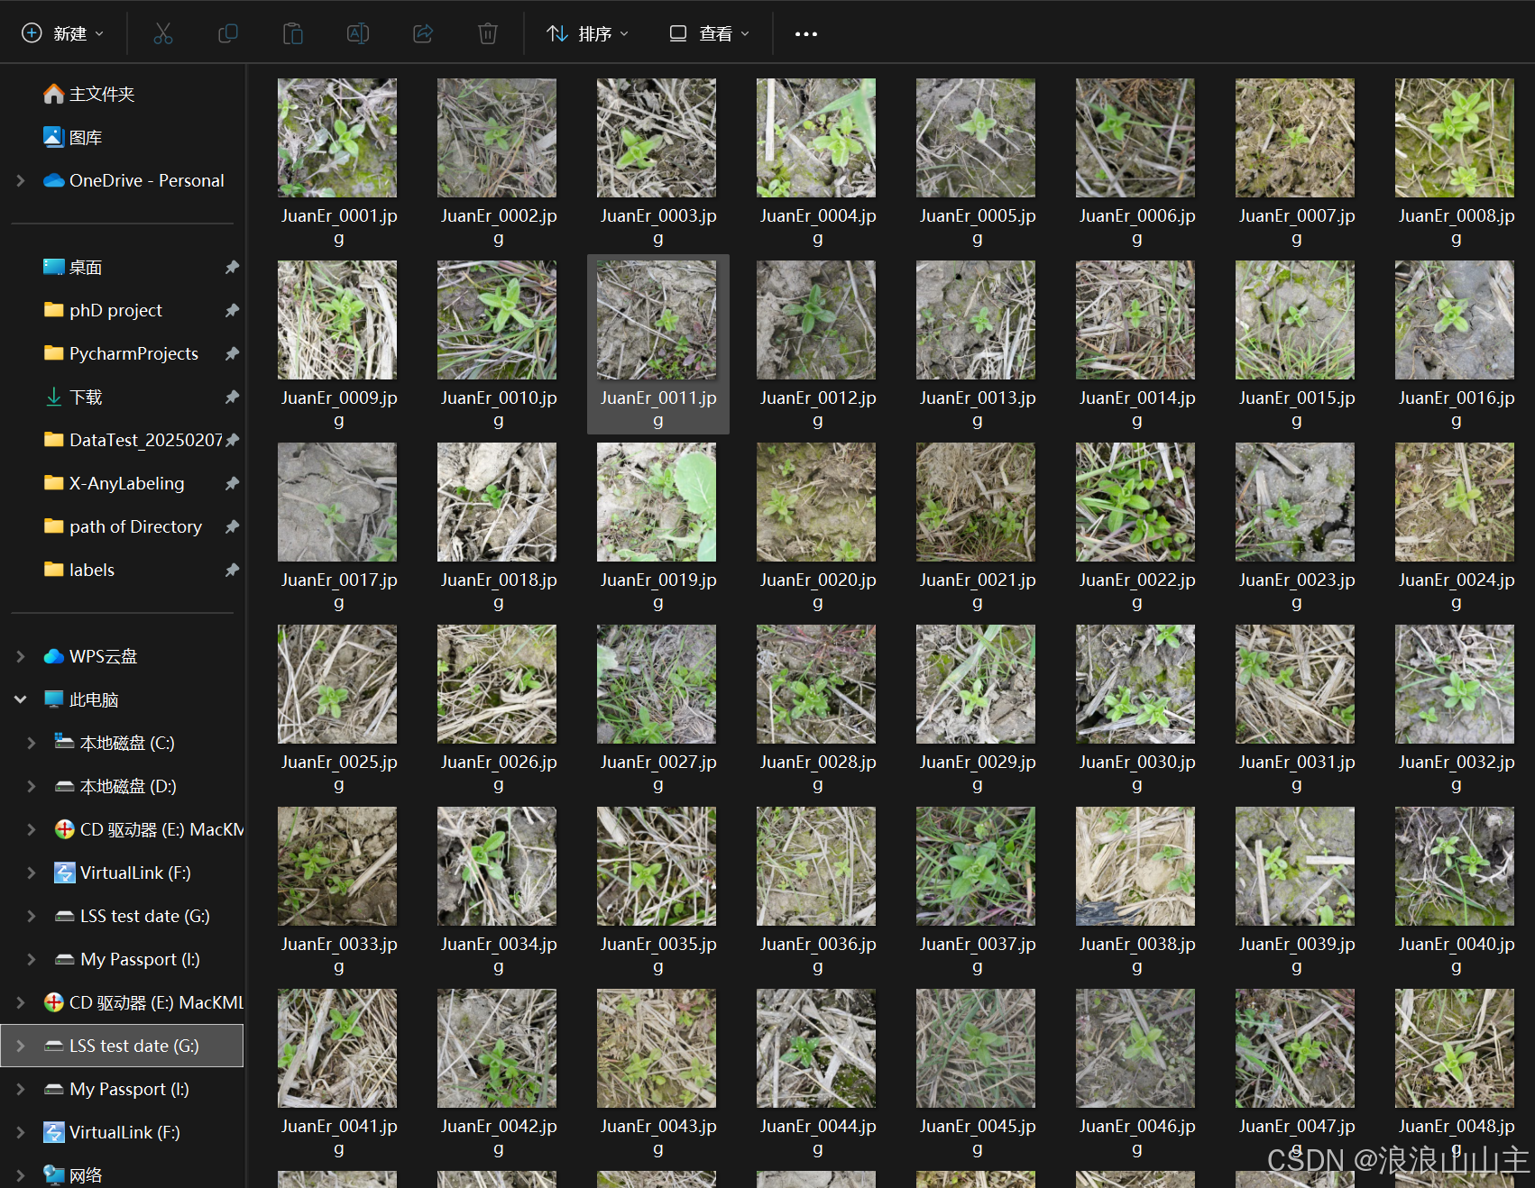Select 本地磁盘 (D:) drive
Image resolution: width=1535 pixels, height=1188 pixels.
(x=128, y=786)
